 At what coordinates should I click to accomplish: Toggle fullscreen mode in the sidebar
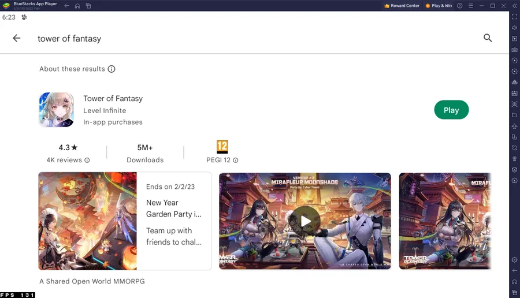(x=514, y=17)
